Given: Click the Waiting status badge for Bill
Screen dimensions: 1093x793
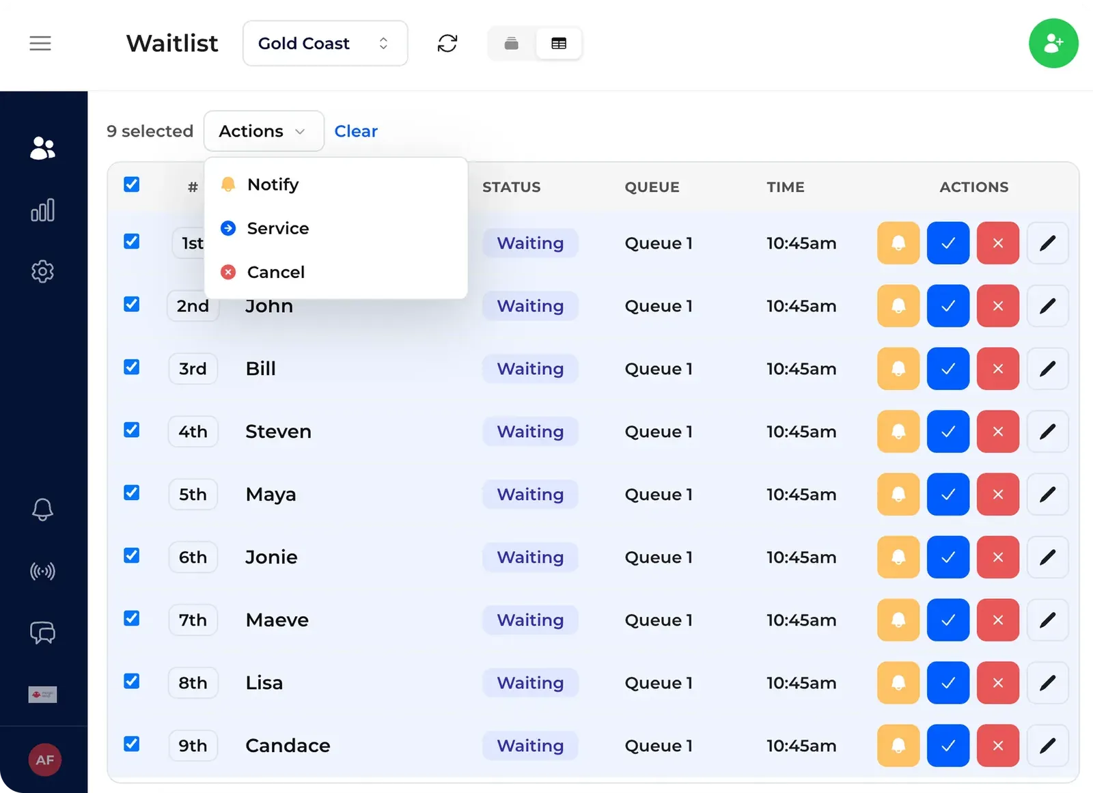Looking at the screenshot, I should [530, 369].
